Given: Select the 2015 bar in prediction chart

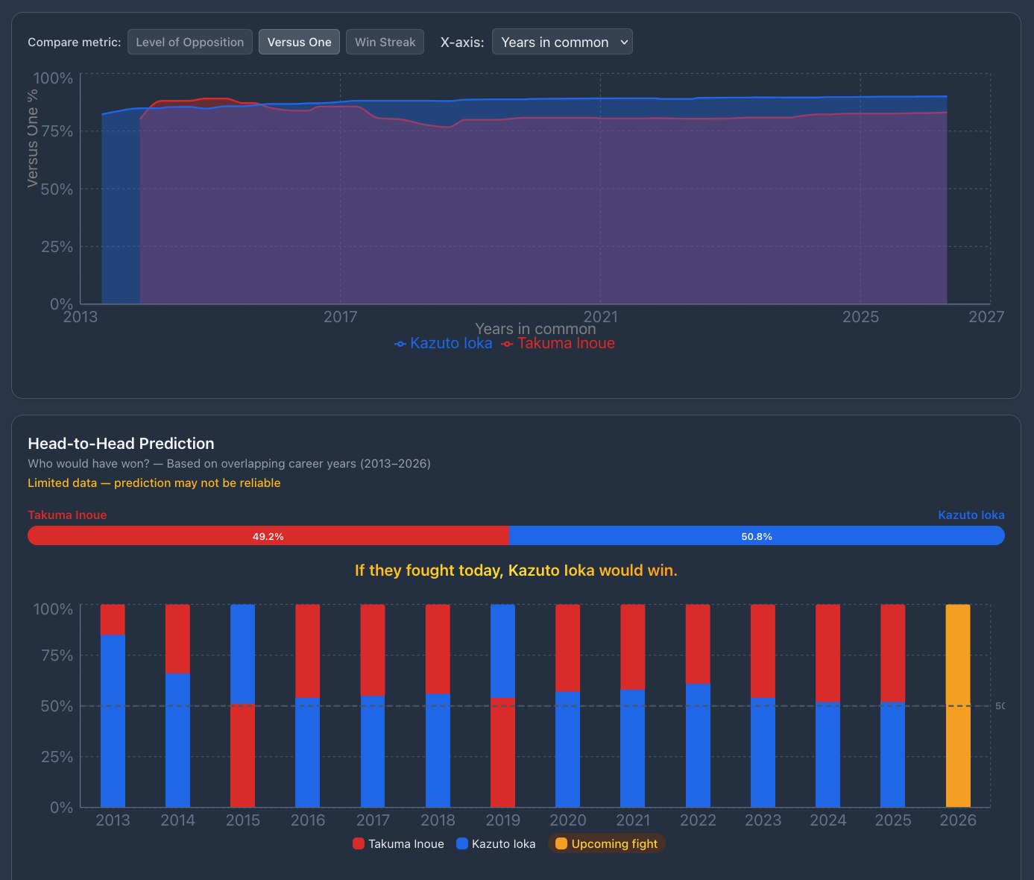Looking at the screenshot, I should click(242, 705).
